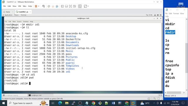
Task: Show hidden system tray icons chevron
Action: [x=154, y=103]
